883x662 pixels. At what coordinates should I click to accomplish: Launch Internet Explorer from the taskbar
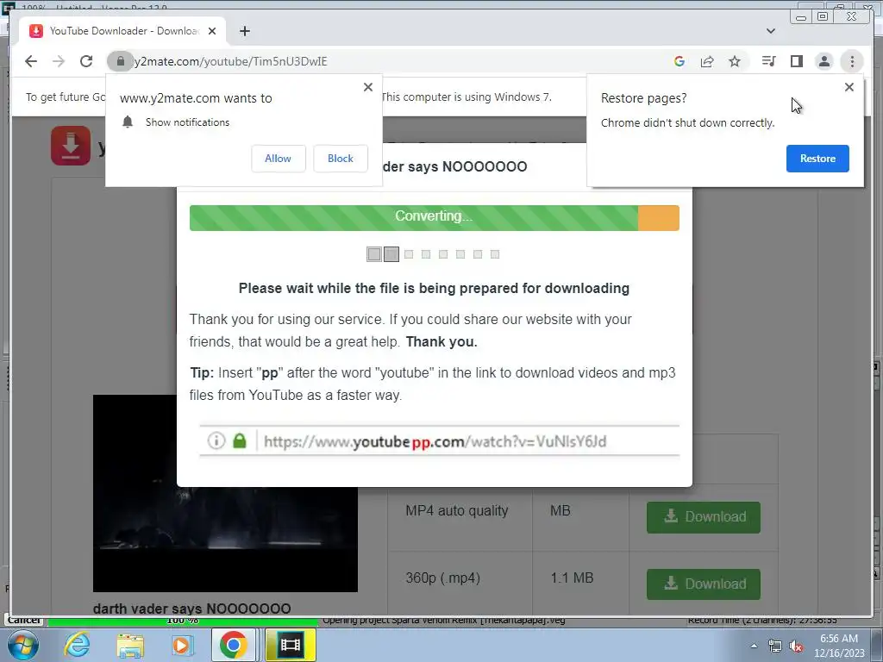pyautogui.click(x=77, y=645)
